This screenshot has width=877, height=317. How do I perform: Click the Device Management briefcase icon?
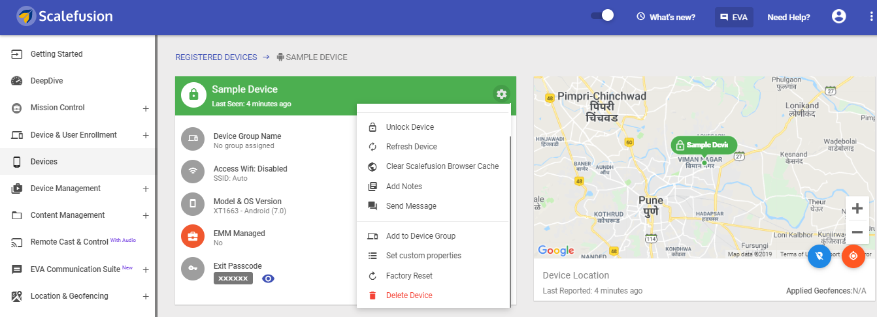[17, 189]
